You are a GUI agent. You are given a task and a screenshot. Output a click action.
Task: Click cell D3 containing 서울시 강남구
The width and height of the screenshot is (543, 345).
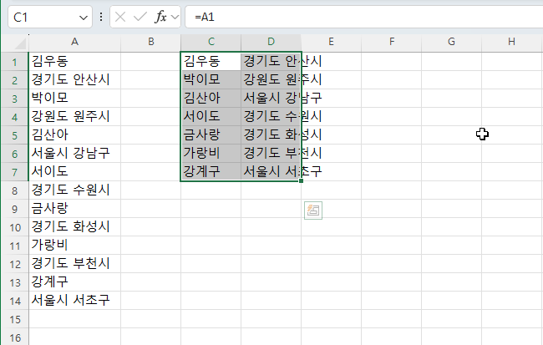pos(271,99)
